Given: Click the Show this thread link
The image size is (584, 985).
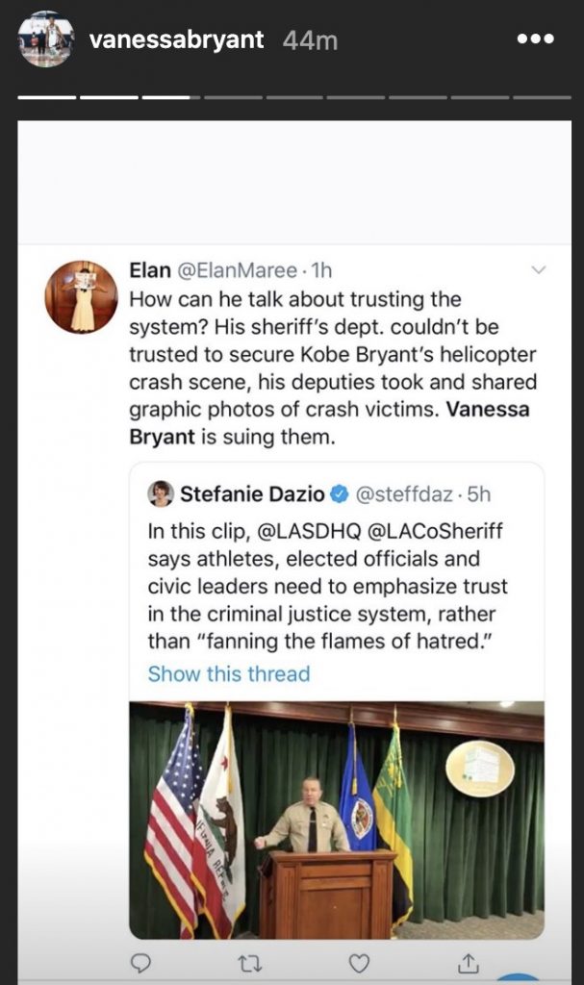Looking at the screenshot, I should (229, 673).
